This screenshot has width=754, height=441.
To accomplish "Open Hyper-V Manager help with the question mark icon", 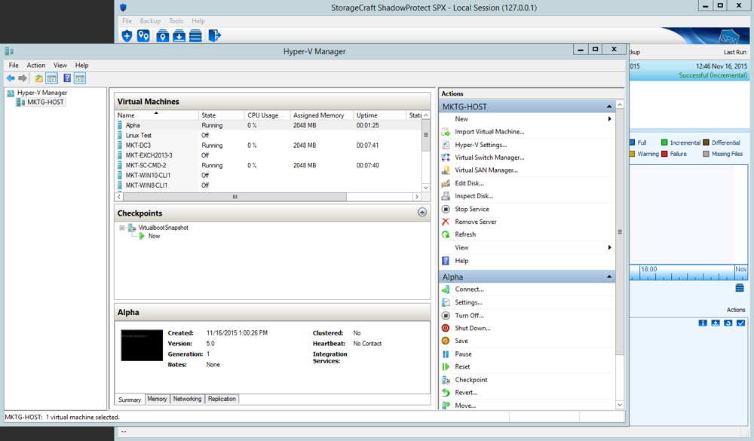I will tap(66, 78).
